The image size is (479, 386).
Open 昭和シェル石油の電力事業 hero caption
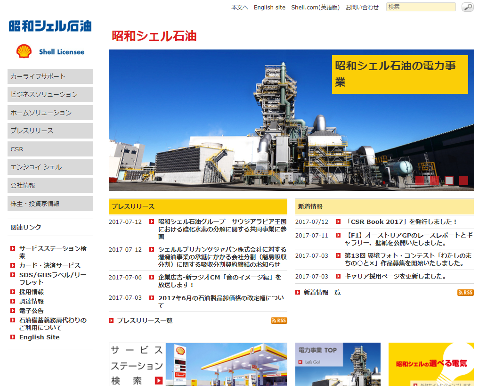pyautogui.click(x=400, y=74)
